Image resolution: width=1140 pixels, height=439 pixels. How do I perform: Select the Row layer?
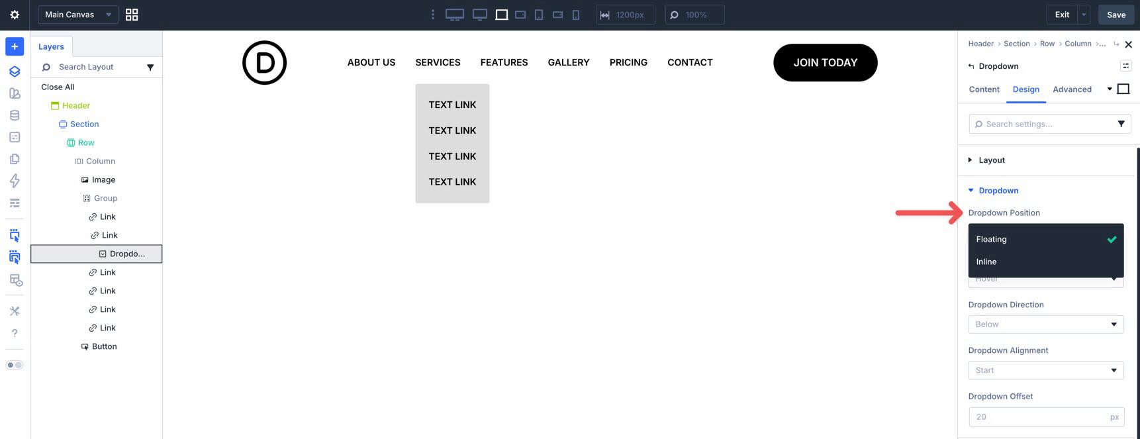tap(86, 142)
